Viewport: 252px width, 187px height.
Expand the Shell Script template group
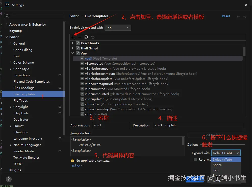72,48
